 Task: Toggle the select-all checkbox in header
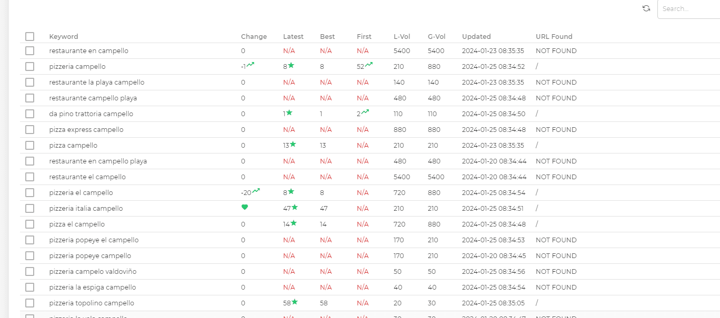pyautogui.click(x=29, y=36)
